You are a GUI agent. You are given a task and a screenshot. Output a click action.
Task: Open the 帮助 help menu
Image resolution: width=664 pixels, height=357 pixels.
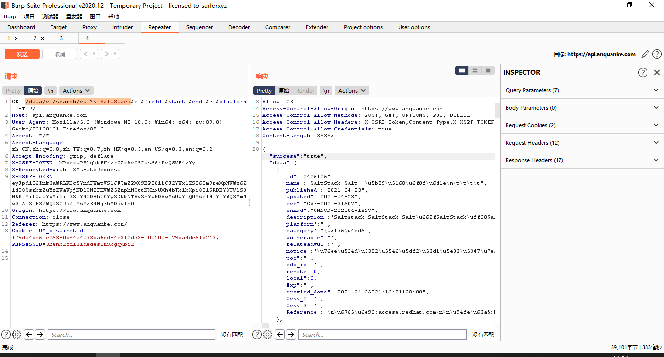pyautogui.click(x=114, y=16)
